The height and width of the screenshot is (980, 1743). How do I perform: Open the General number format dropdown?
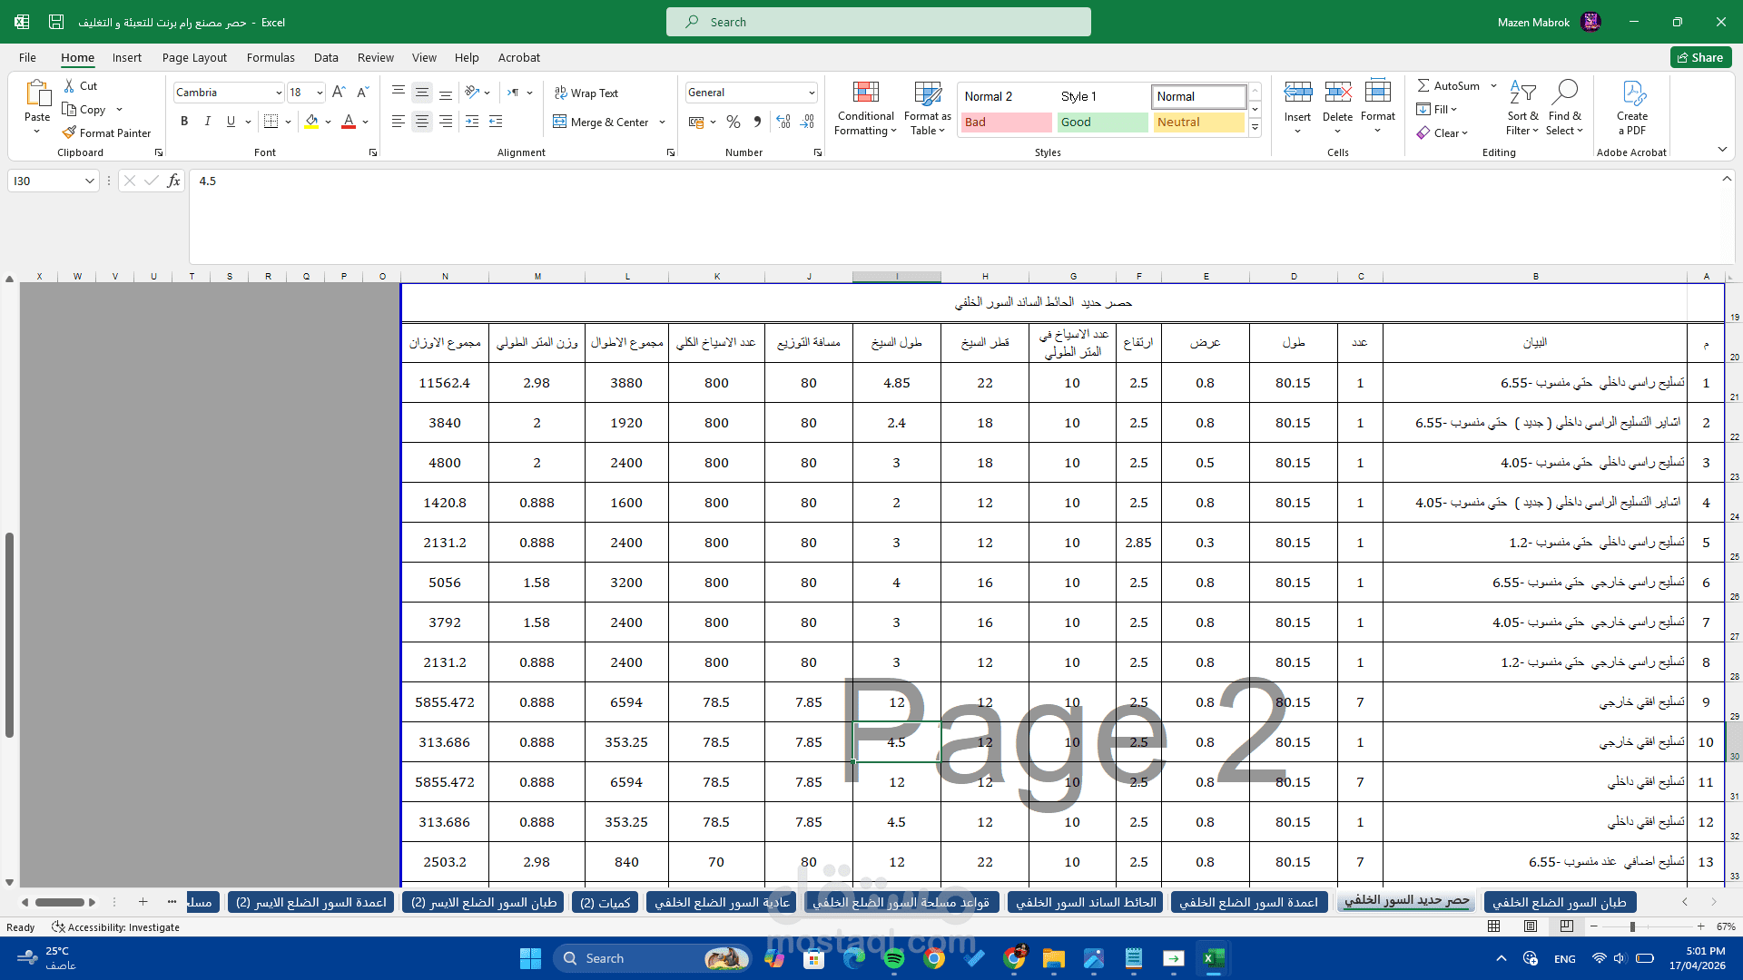click(x=811, y=93)
